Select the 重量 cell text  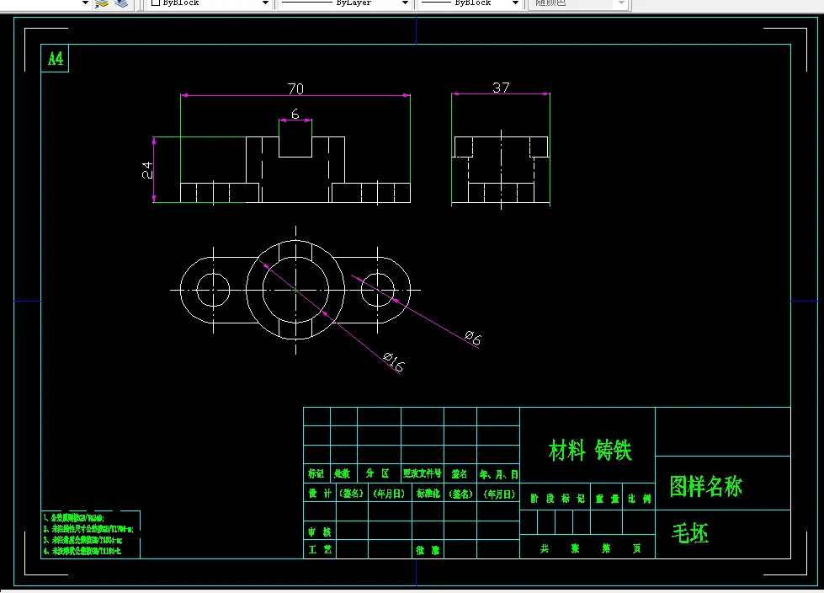click(607, 499)
